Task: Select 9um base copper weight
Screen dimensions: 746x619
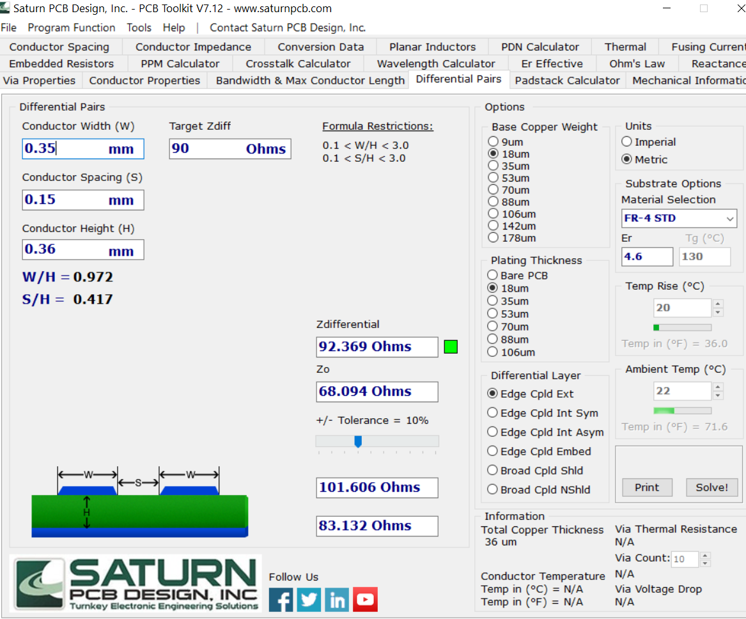Action: coord(493,141)
